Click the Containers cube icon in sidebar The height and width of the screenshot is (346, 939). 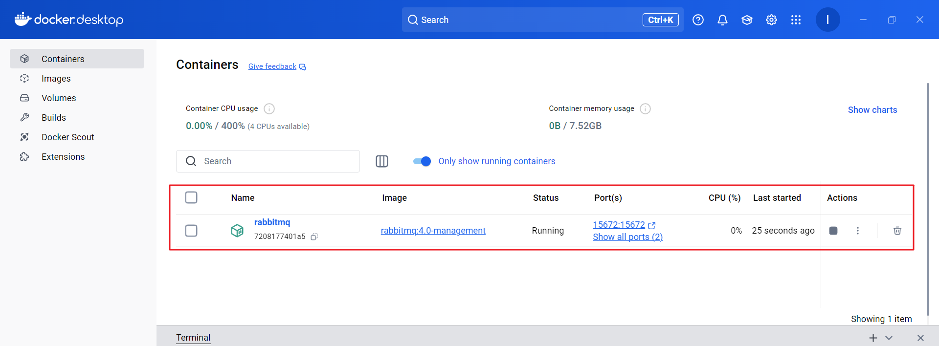[24, 59]
